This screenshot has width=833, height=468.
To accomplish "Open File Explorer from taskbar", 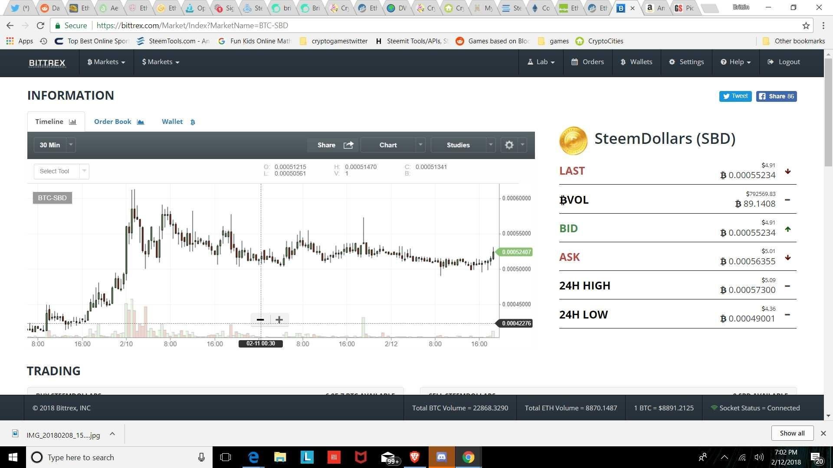I will [280, 457].
